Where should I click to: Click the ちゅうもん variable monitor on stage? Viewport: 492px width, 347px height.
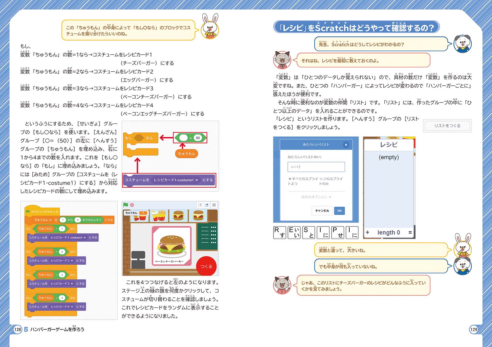tap(136, 213)
